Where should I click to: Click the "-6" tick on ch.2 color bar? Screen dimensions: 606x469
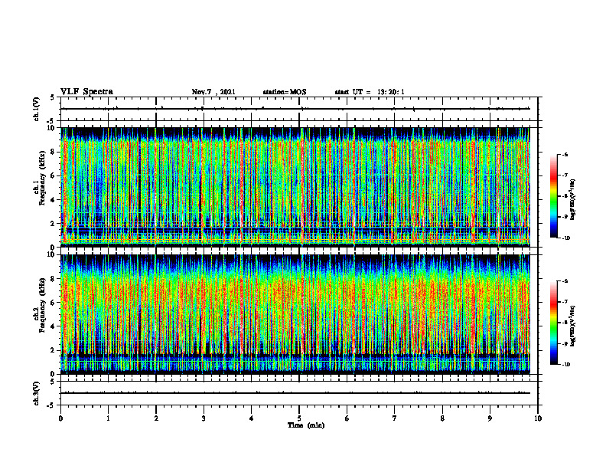tap(565, 281)
